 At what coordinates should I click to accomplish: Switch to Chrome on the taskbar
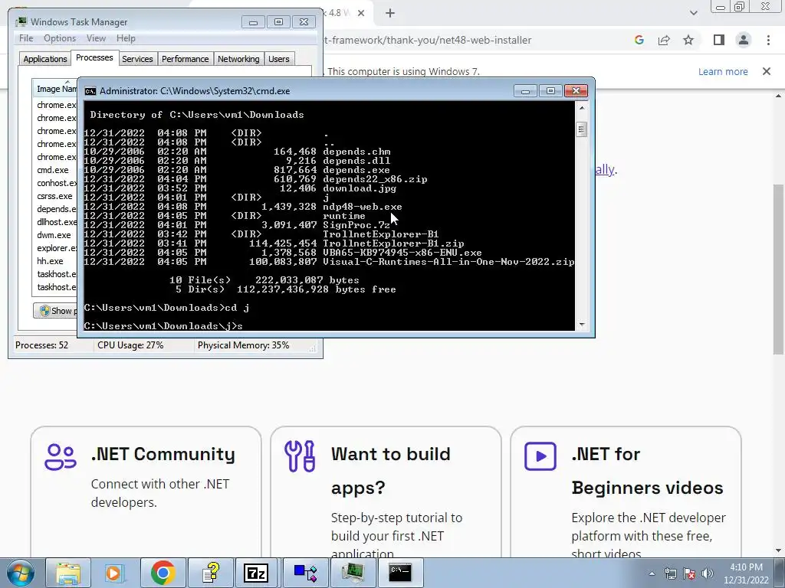point(163,573)
